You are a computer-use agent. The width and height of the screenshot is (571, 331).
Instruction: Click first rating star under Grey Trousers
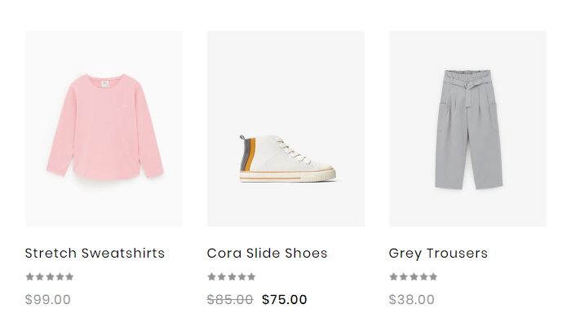393,277
